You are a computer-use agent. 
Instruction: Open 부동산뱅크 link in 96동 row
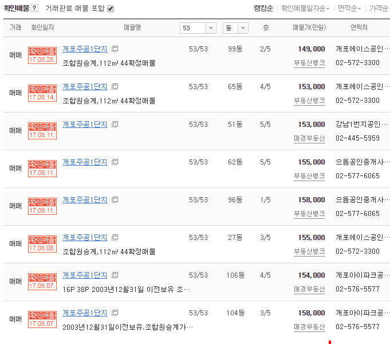tap(309, 214)
